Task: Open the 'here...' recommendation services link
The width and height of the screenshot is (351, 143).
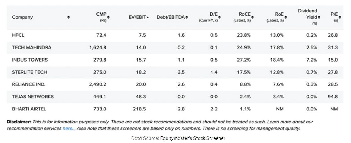Action: (69, 129)
